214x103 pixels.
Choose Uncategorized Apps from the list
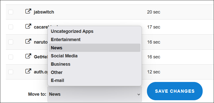tap(72, 31)
